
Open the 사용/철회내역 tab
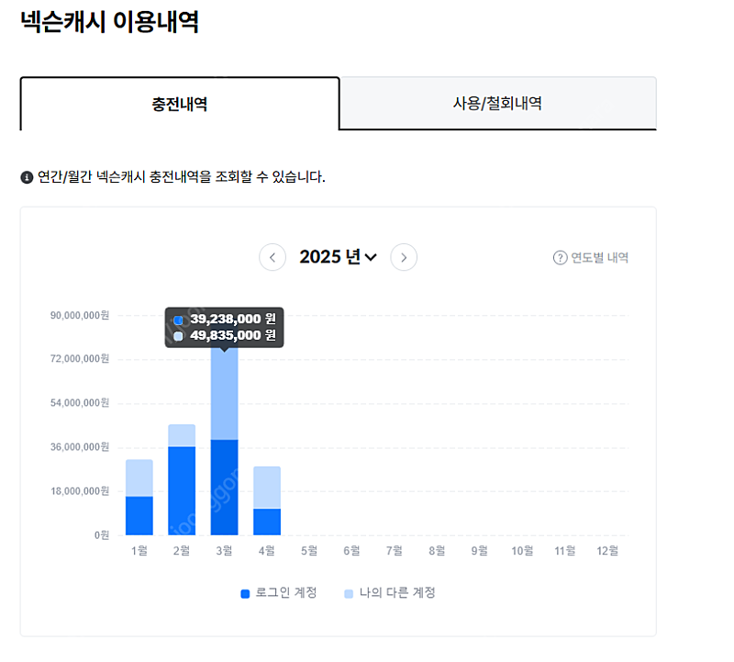pyautogui.click(x=498, y=103)
